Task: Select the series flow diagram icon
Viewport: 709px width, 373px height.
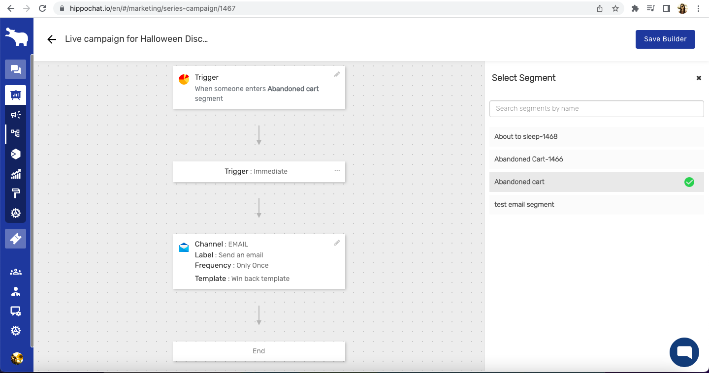Action: (16, 133)
